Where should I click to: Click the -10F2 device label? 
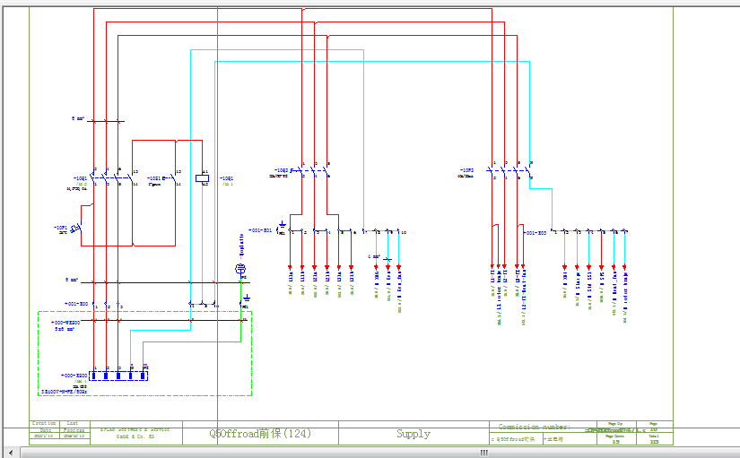(466, 169)
